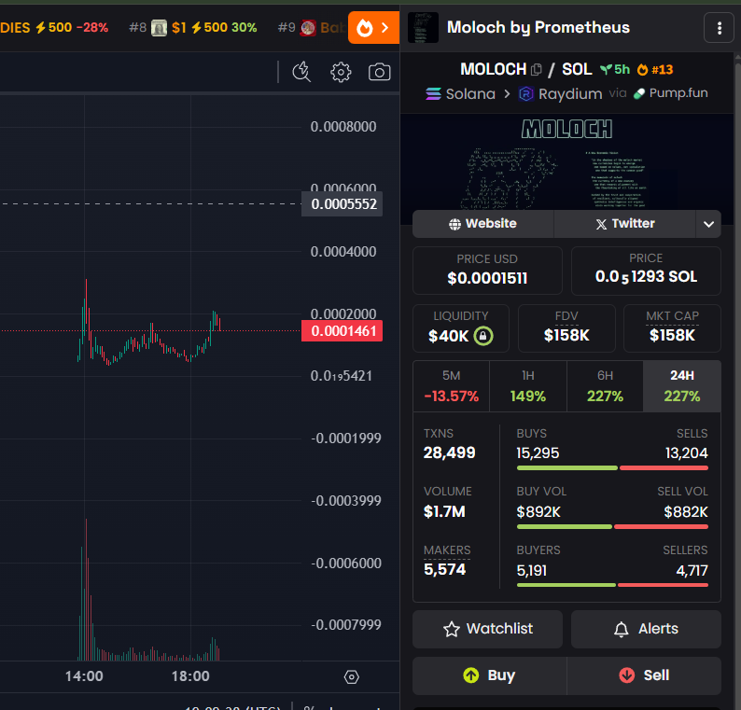Open the token Twitter link
741x710 pixels.
click(624, 224)
